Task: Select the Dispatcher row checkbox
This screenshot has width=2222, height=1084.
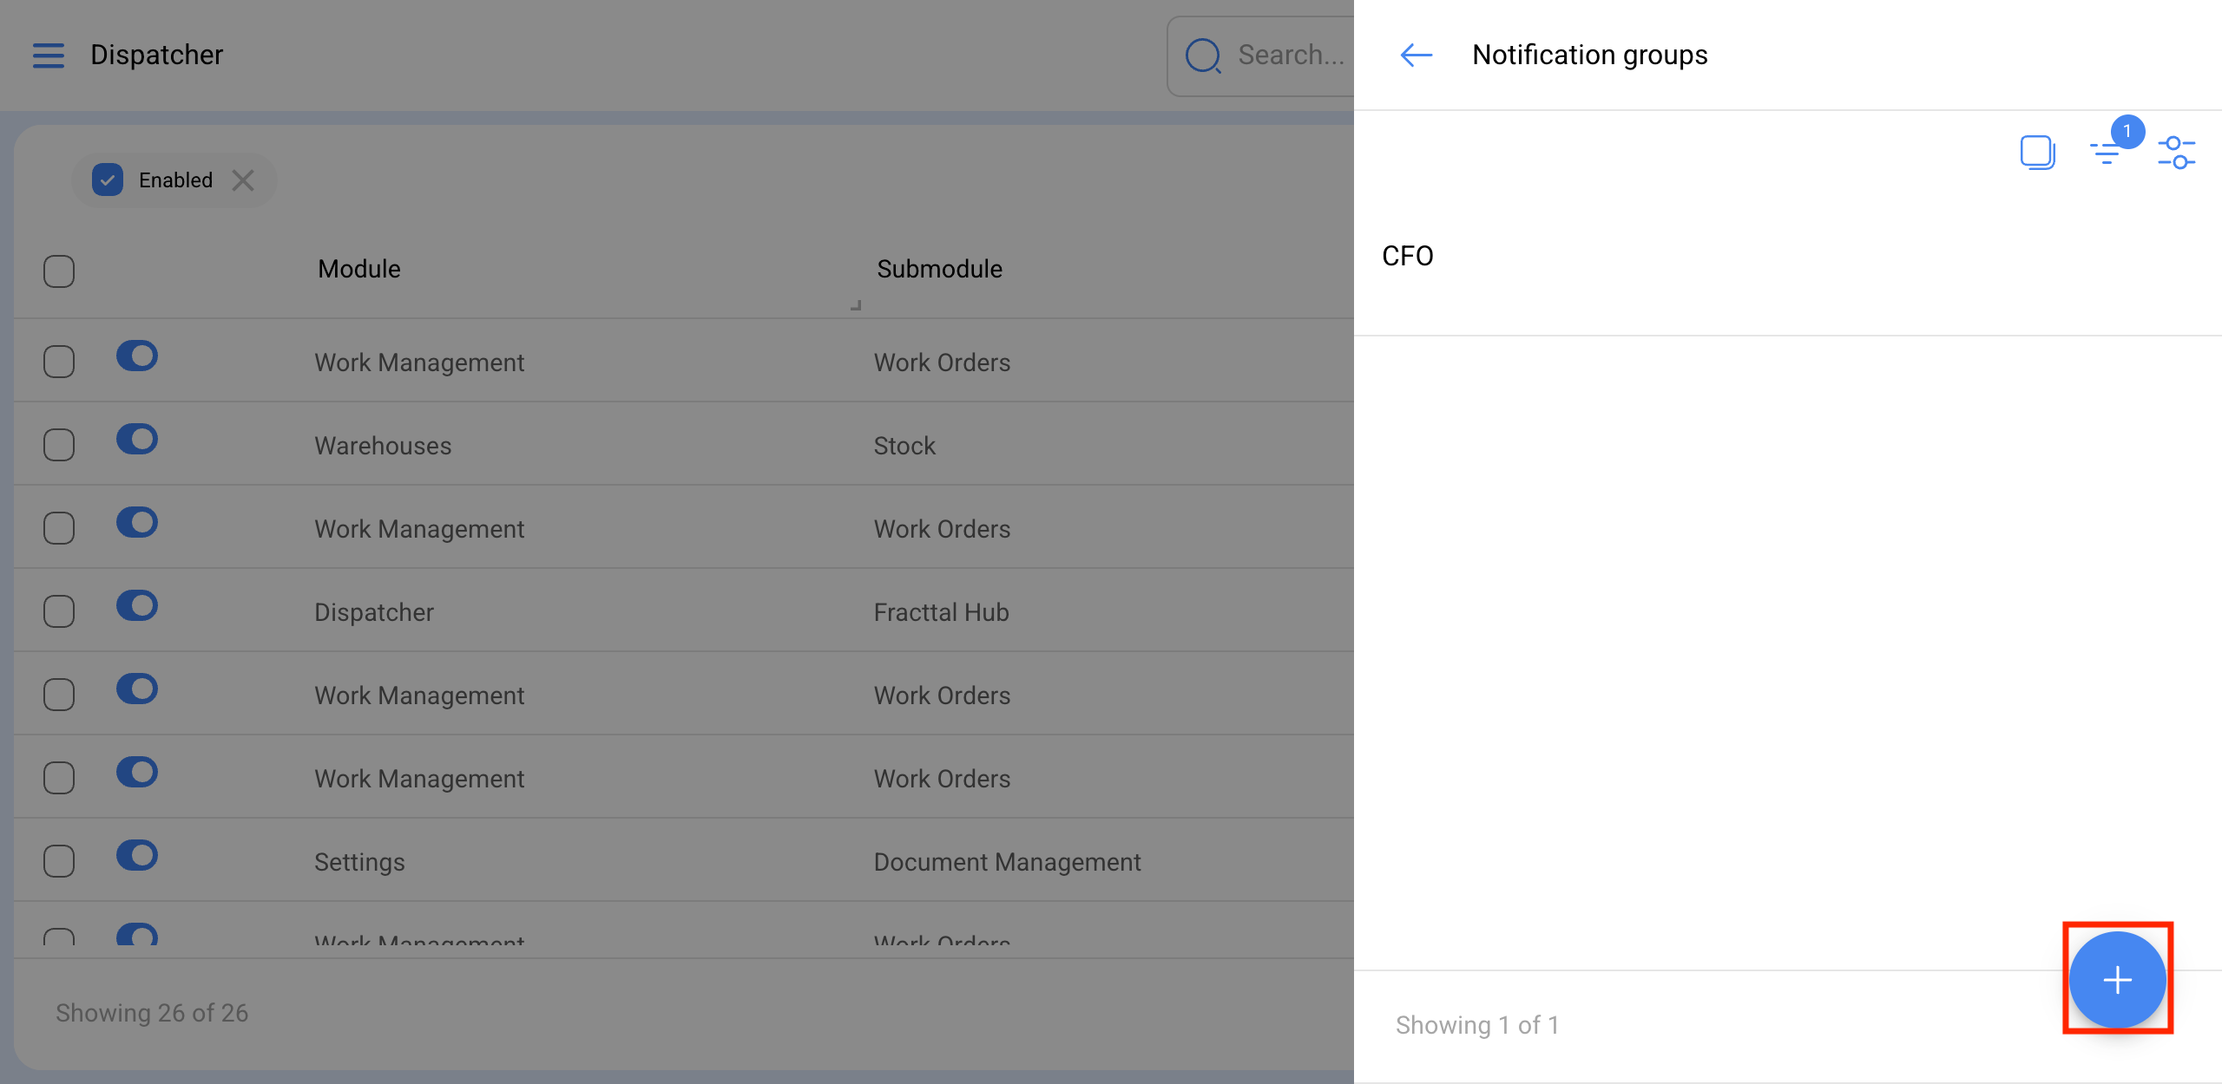Action: 59,611
